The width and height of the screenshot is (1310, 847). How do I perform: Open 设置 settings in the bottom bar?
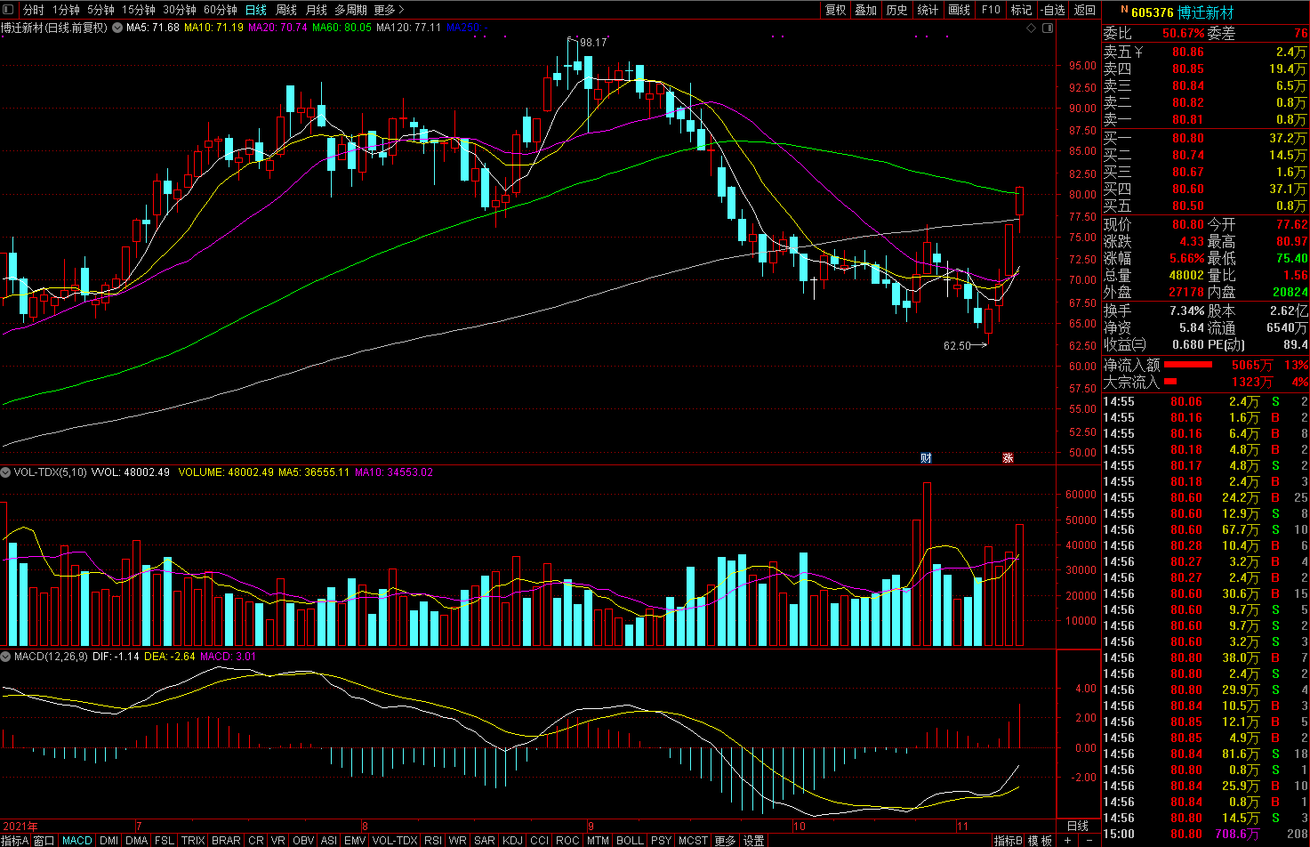754,840
